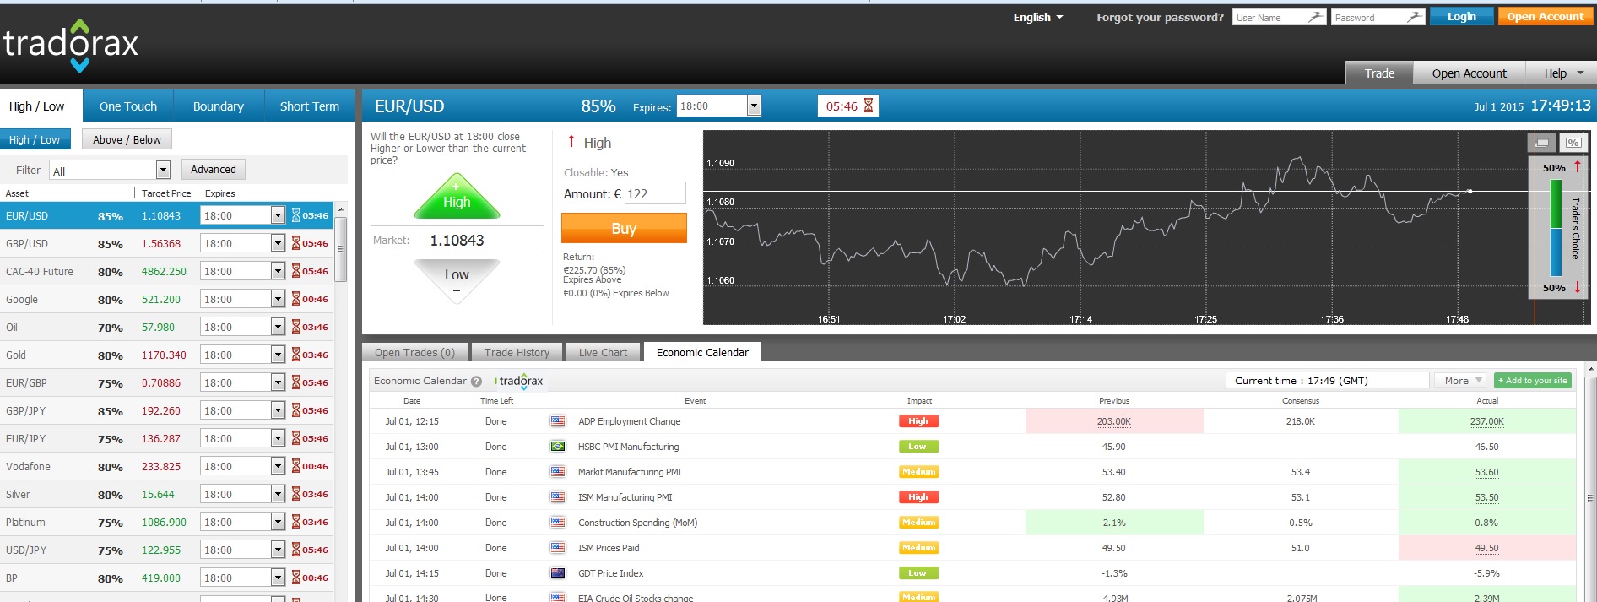Viewport: 1597px width, 602px height.
Task: Click the Advanced filter button
Action: [x=214, y=169]
